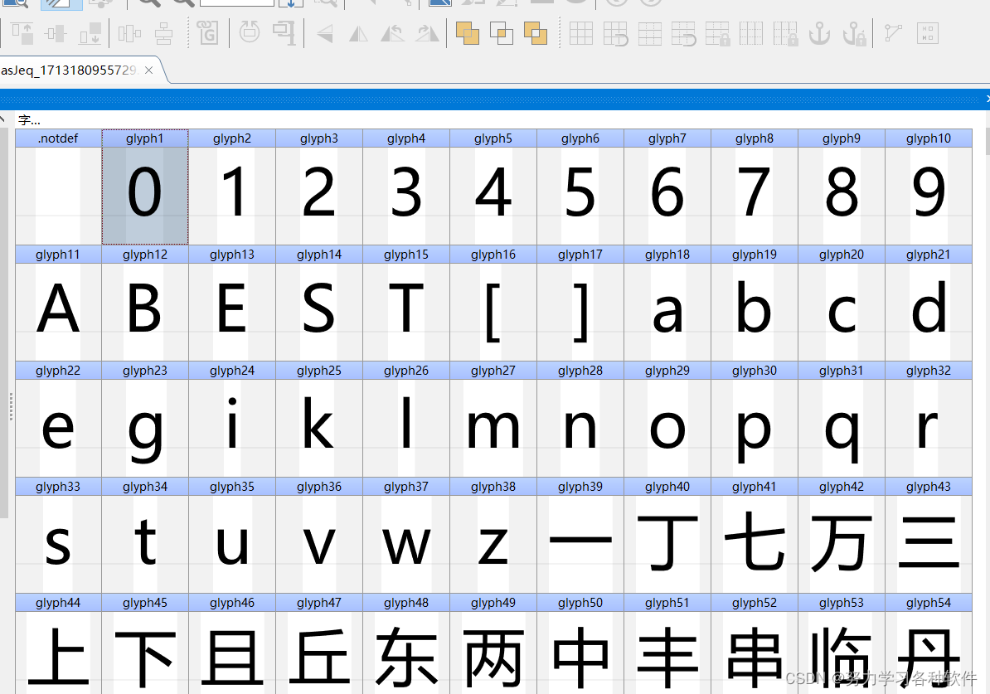Select the glyph2 cell showing digit 1
The height and width of the screenshot is (694, 990).
click(x=232, y=191)
